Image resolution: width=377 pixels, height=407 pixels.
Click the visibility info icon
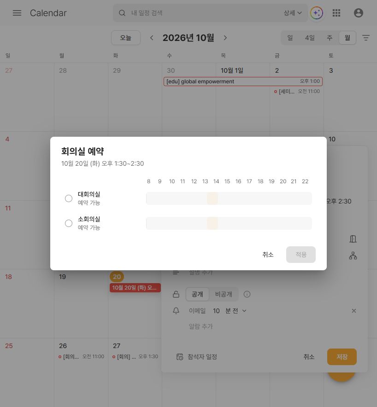(x=247, y=294)
